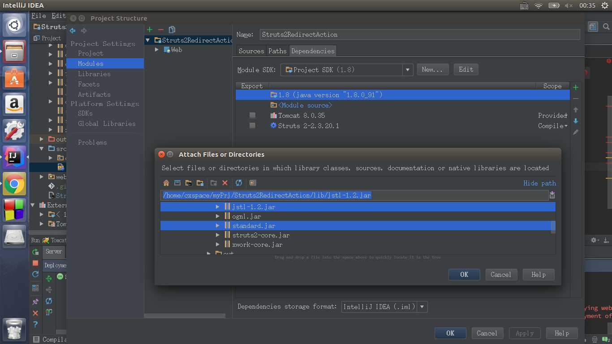Click the New... SDK button
Image resolution: width=612 pixels, height=344 pixels.
point(432,70)
